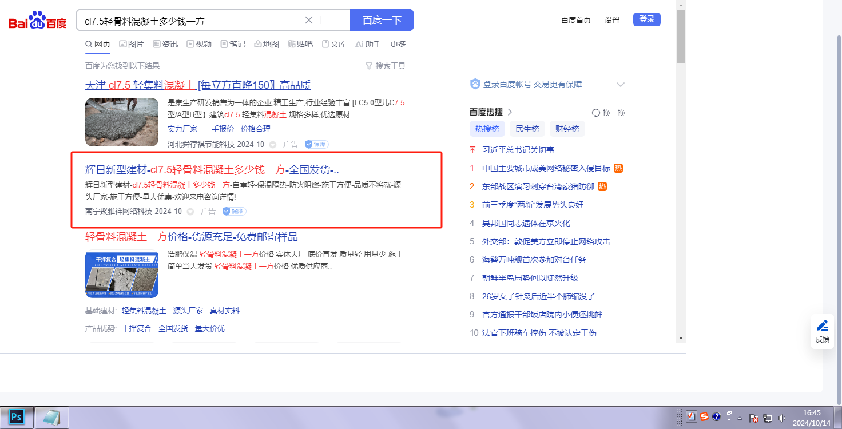Click the 登录 login button
The height and width of the screenshot is (429, 842).
(646, 19)
